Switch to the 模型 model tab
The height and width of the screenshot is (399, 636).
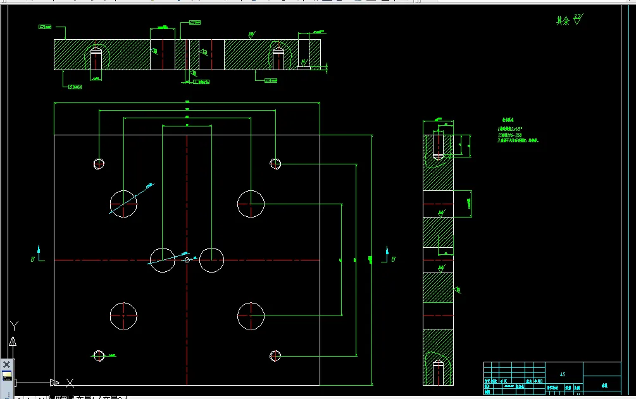point(63,397)
